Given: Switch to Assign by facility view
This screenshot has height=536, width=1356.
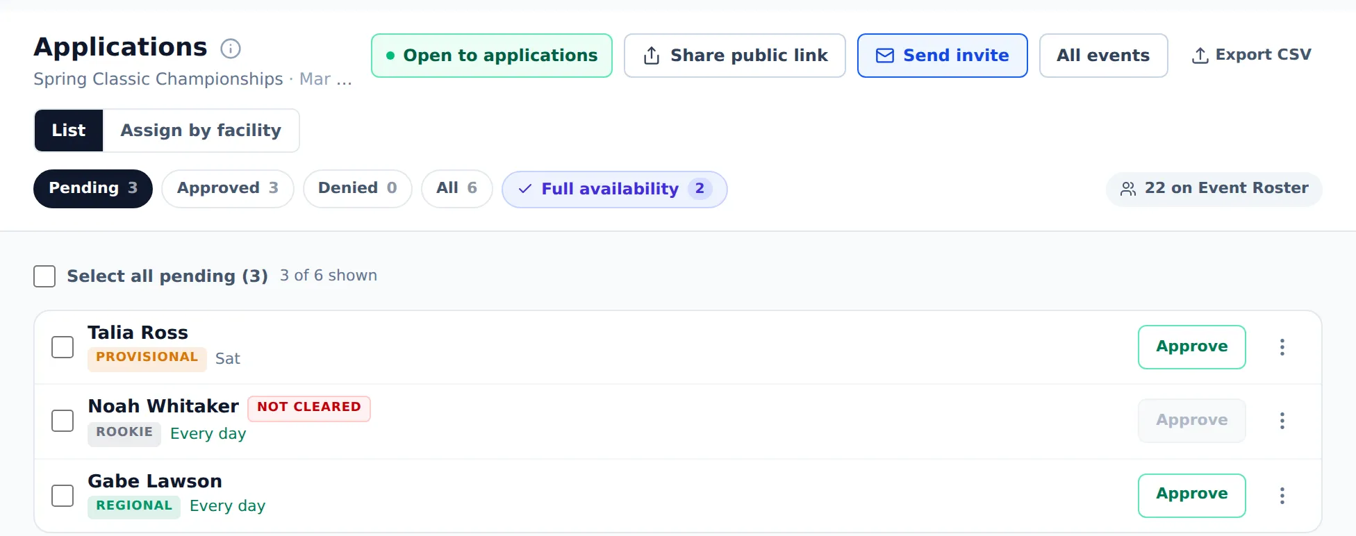Looking at the screenshot, I should pos(201,131).
